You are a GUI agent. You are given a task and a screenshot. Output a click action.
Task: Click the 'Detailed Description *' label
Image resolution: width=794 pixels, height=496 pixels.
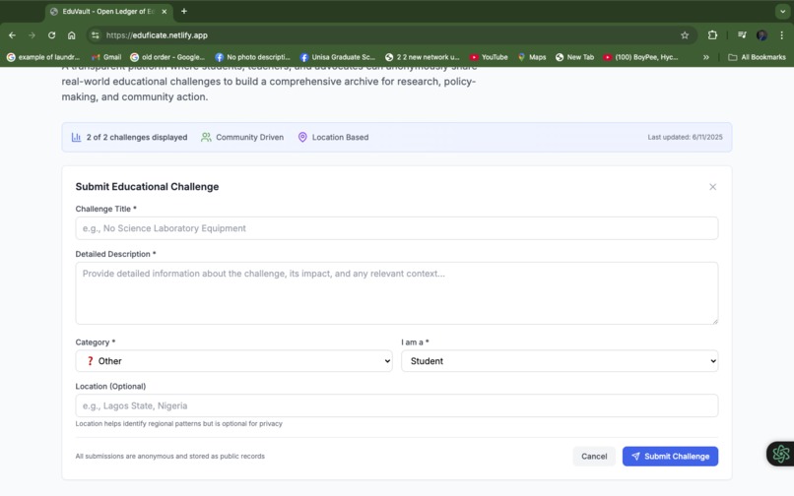tap(115, 254)
